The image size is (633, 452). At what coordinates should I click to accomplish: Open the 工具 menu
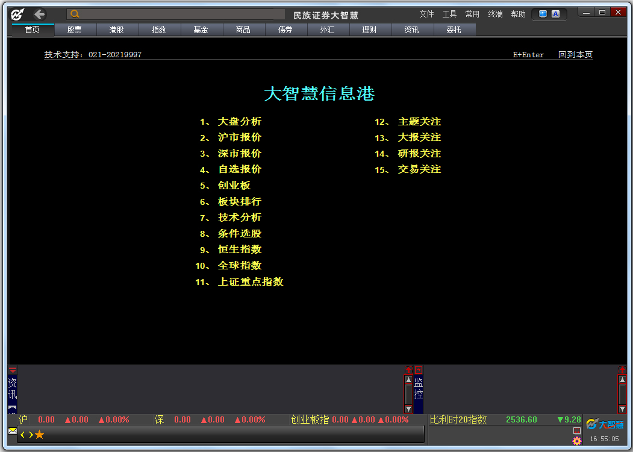pos(449,14)
